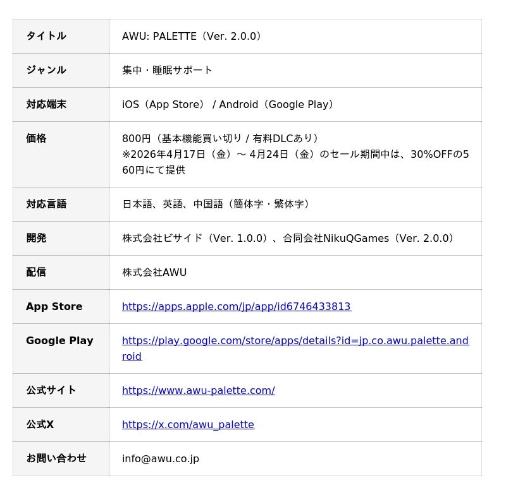Click the publisher value 株式会社AWU
Image resolution: width=506 pixels, height=495 pixels.
[154, 272]
